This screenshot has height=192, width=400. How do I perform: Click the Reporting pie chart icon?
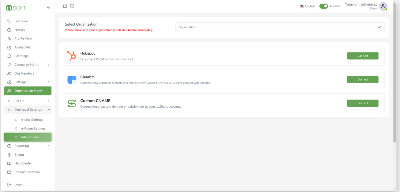click(9, 146)
